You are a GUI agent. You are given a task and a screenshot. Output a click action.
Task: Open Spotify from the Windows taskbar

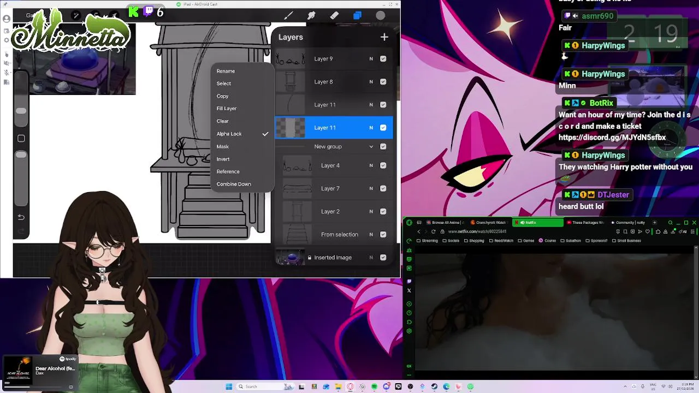[374, 386]
